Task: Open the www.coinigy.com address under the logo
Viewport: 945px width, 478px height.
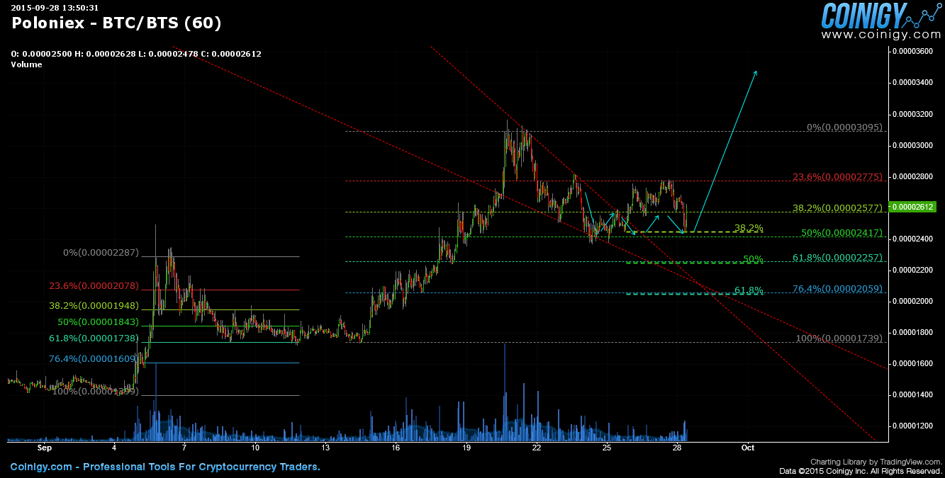Action: point(881,34)
